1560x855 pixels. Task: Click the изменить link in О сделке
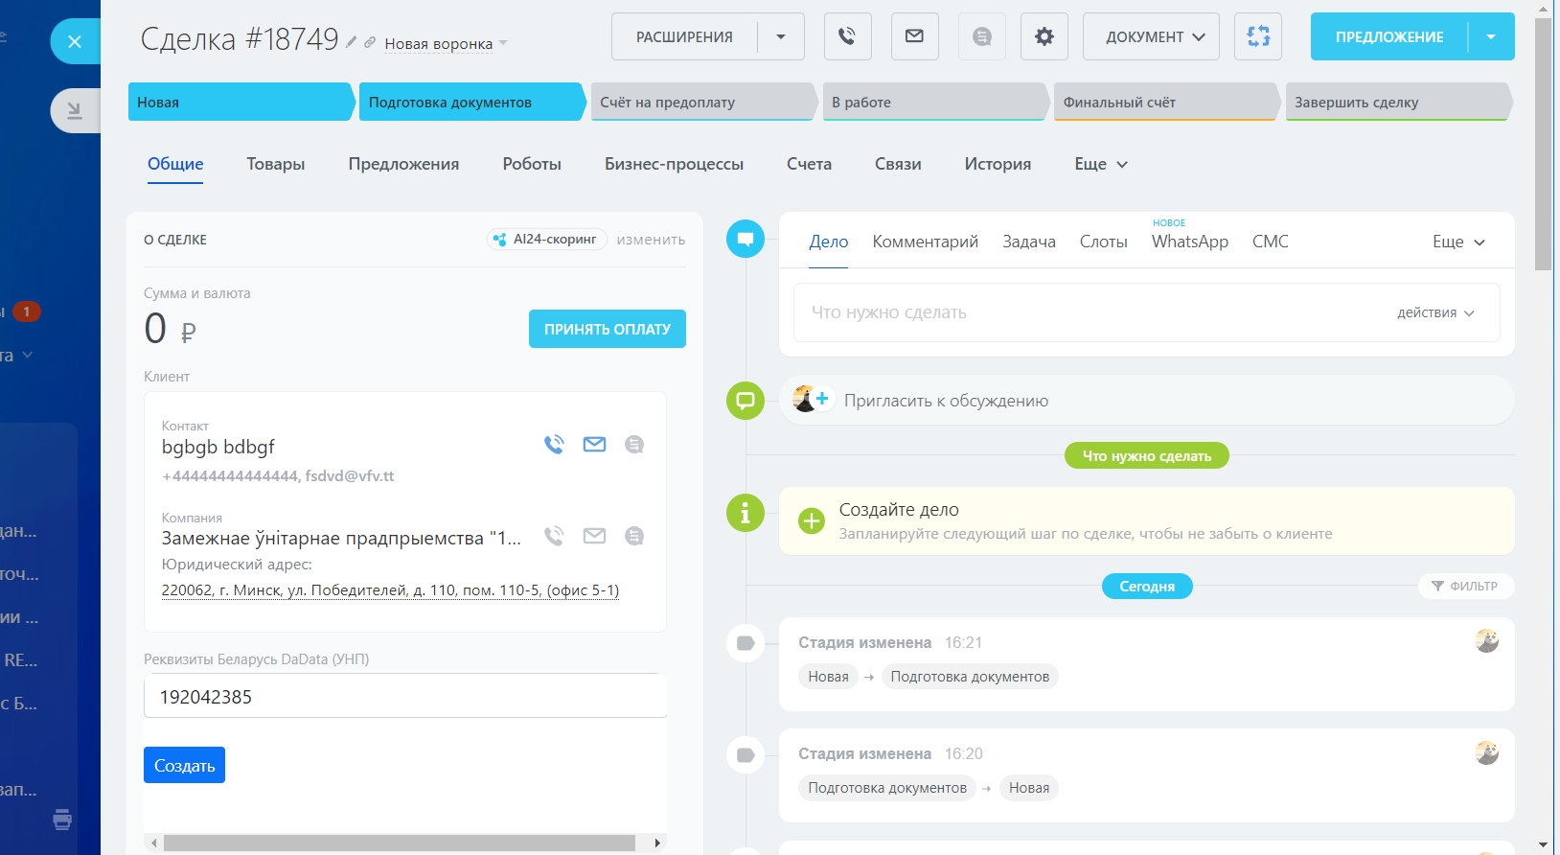[651, 240]
